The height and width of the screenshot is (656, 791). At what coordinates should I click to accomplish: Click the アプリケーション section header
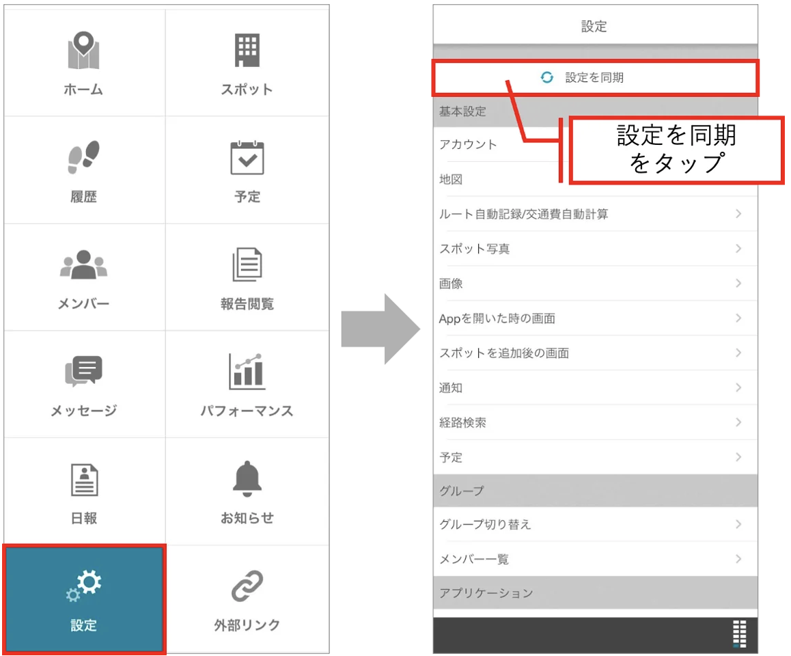pyautogui.click(x=595, y=593)
